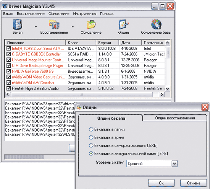
Task: Click the backup progress bar
Action: pyautogui.click(x=40, y=157)
